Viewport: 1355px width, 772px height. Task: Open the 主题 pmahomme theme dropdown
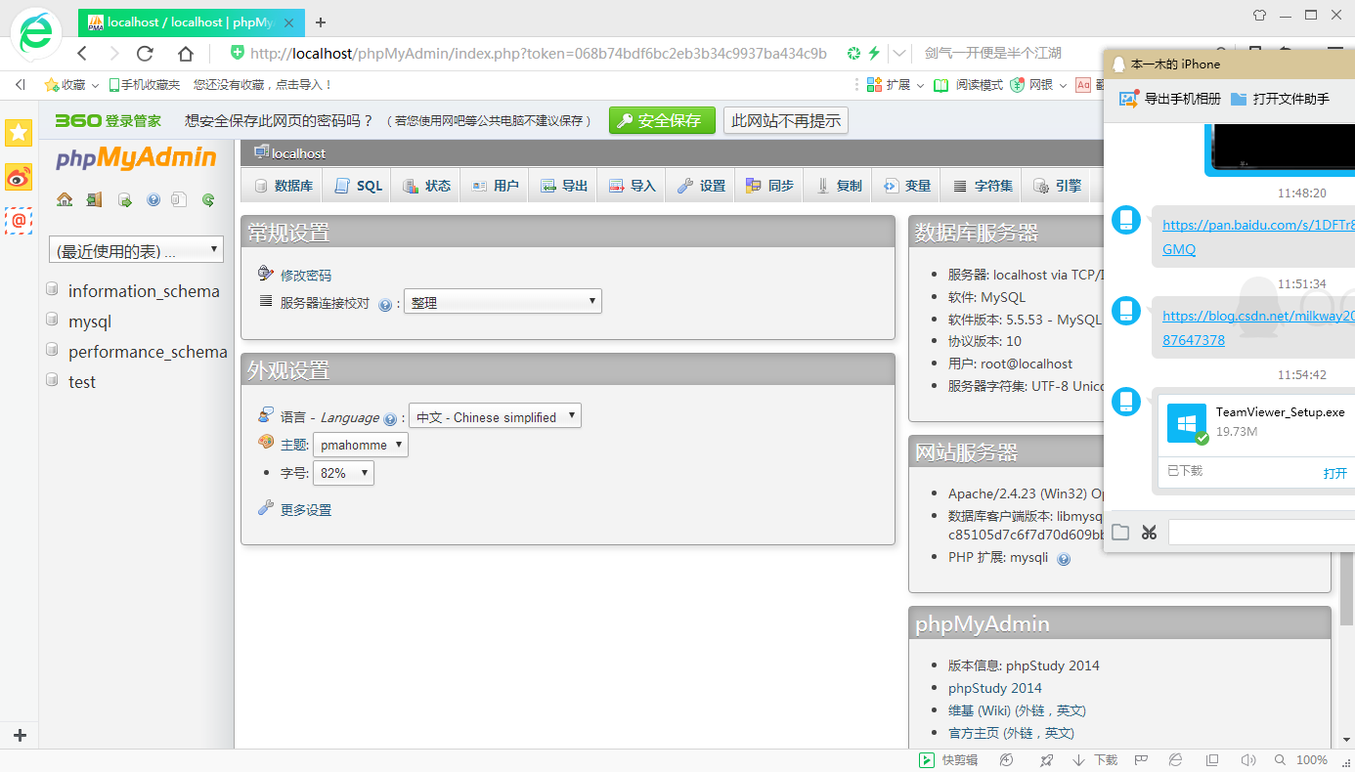[360, 445]
